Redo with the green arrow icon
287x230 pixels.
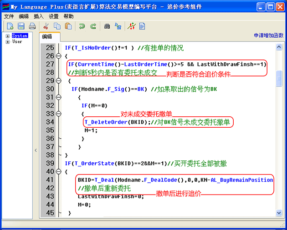point(93,26)
